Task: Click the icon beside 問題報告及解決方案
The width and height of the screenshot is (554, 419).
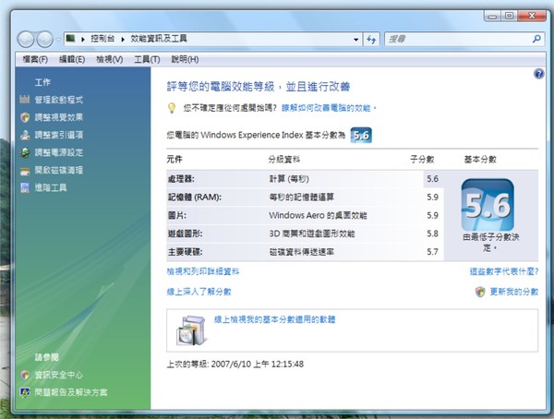Action: click(x=25, y=392)
